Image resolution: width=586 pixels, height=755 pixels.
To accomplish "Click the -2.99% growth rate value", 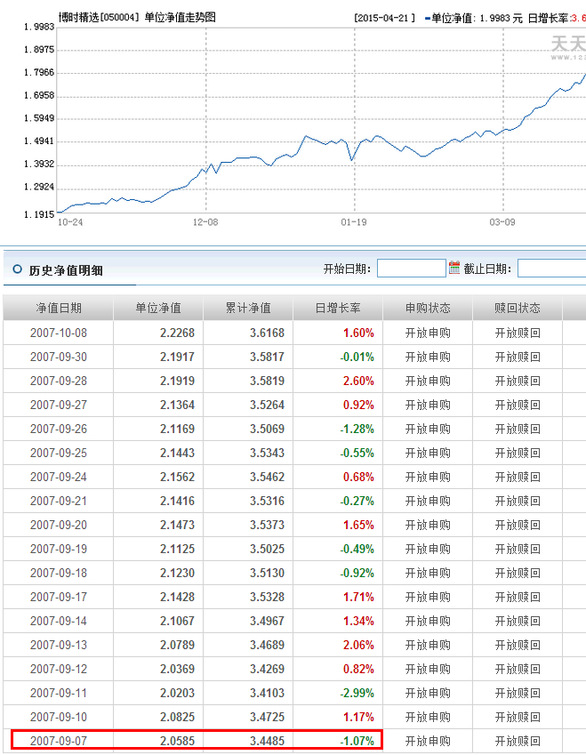I will (357, 693).
